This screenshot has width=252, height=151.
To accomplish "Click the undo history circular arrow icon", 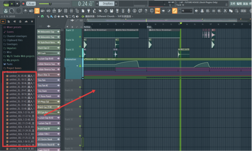I will (x=106, y=11).
